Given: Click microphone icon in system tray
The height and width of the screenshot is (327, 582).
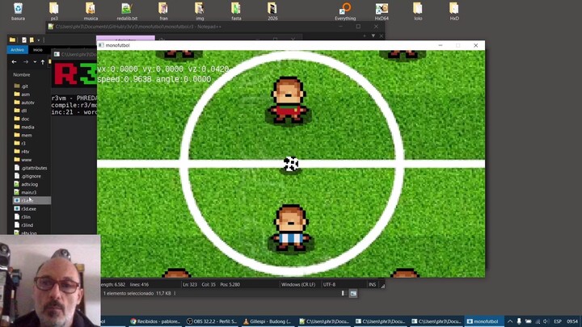Looking at the screenshot, I should [x=519, y=321].
